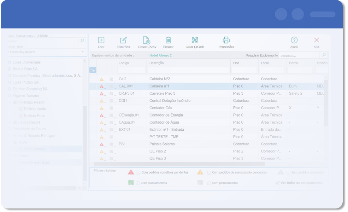
Task: Open Editar/Ver for the selected equipment
Action: pos(123,40)
